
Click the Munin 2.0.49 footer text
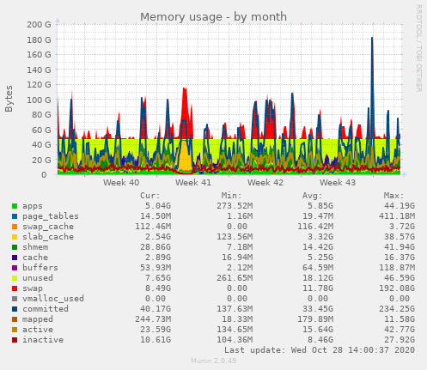coord(213,361)
